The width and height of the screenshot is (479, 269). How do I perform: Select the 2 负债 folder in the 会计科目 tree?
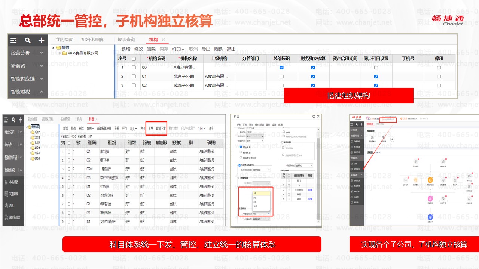36,137
